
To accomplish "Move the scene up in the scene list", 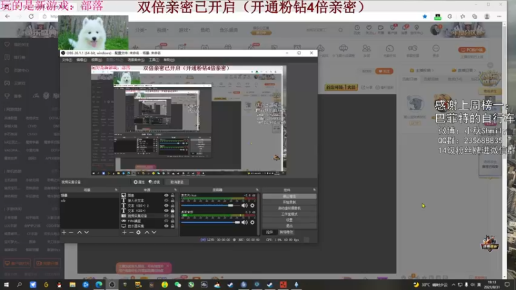I will click(79, 232).
